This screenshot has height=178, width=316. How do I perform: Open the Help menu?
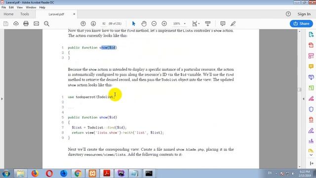(x=42, y=7)
